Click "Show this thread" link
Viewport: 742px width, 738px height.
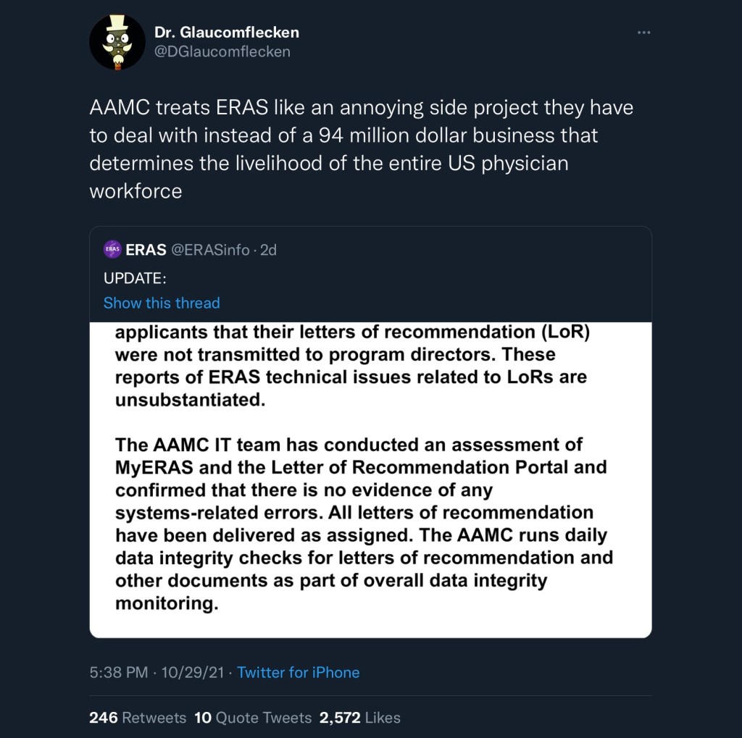(x=162, y=303)
